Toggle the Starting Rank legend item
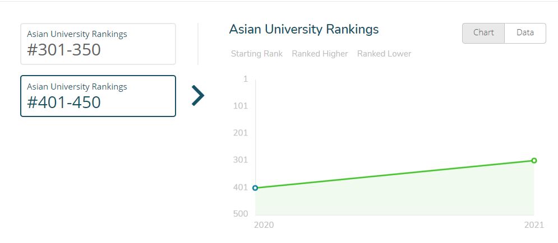This screenshot has width=558, height=243. (257, 54)
